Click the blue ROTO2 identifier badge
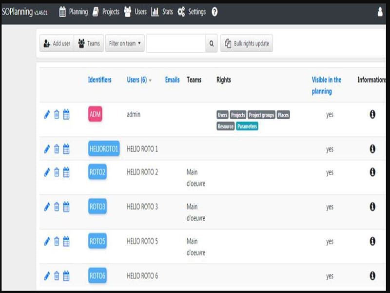This screenshot has height=293, width=390. (x=97, y=172)
